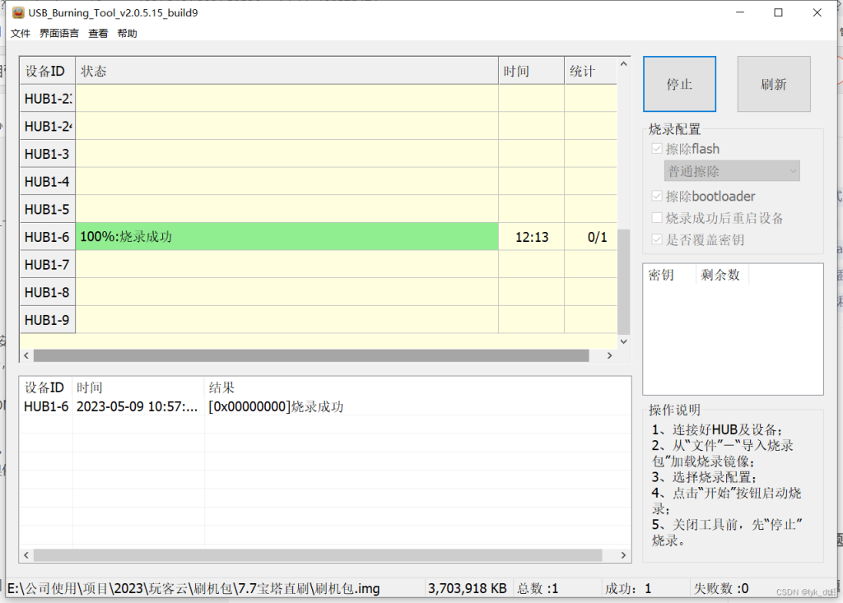Close the USB Burning Tool window
Image resolution: width=843 pixels, height=603 pixels.
pos(817,12)
